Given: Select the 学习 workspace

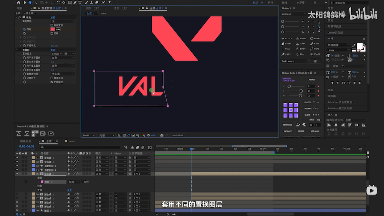Looking at the screenshot, I should click(270, 3).
